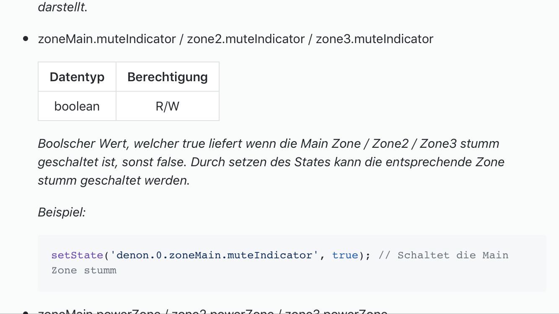Click the true keyword in code
This screenshot has width=559, height=314.
pyautogui.click(x=345, y=255)
